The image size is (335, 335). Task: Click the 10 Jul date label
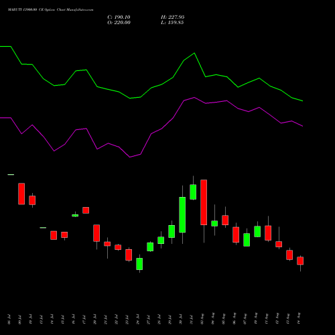[x=31, y=320]
